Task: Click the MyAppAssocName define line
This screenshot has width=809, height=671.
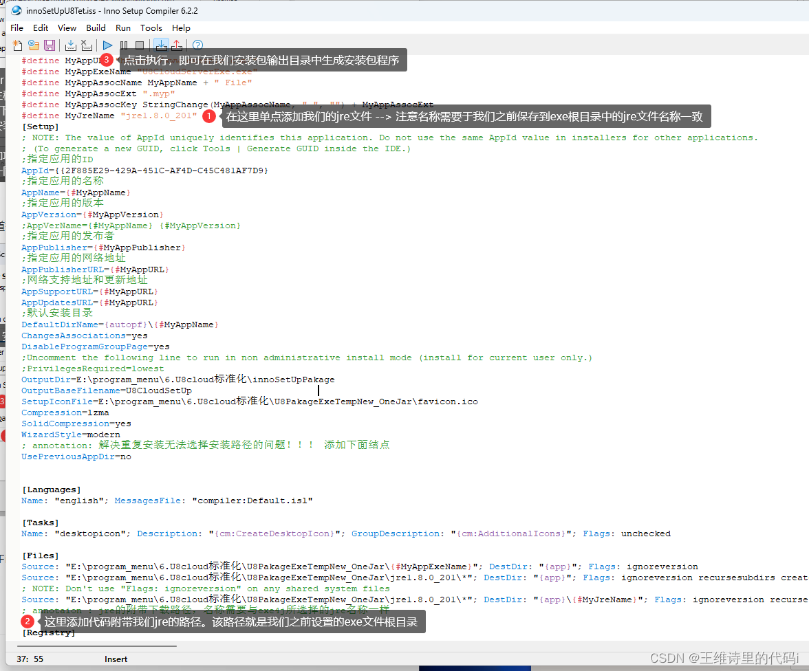Action: [137, 83]
